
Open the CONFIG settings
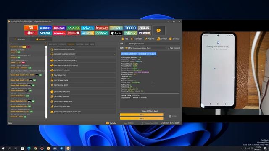coord(174,39)
